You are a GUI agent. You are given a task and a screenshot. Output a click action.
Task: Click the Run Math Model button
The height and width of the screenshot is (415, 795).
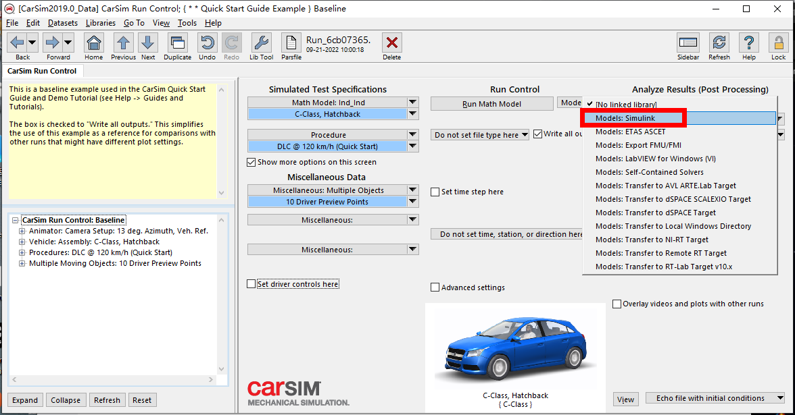point(492,104)
